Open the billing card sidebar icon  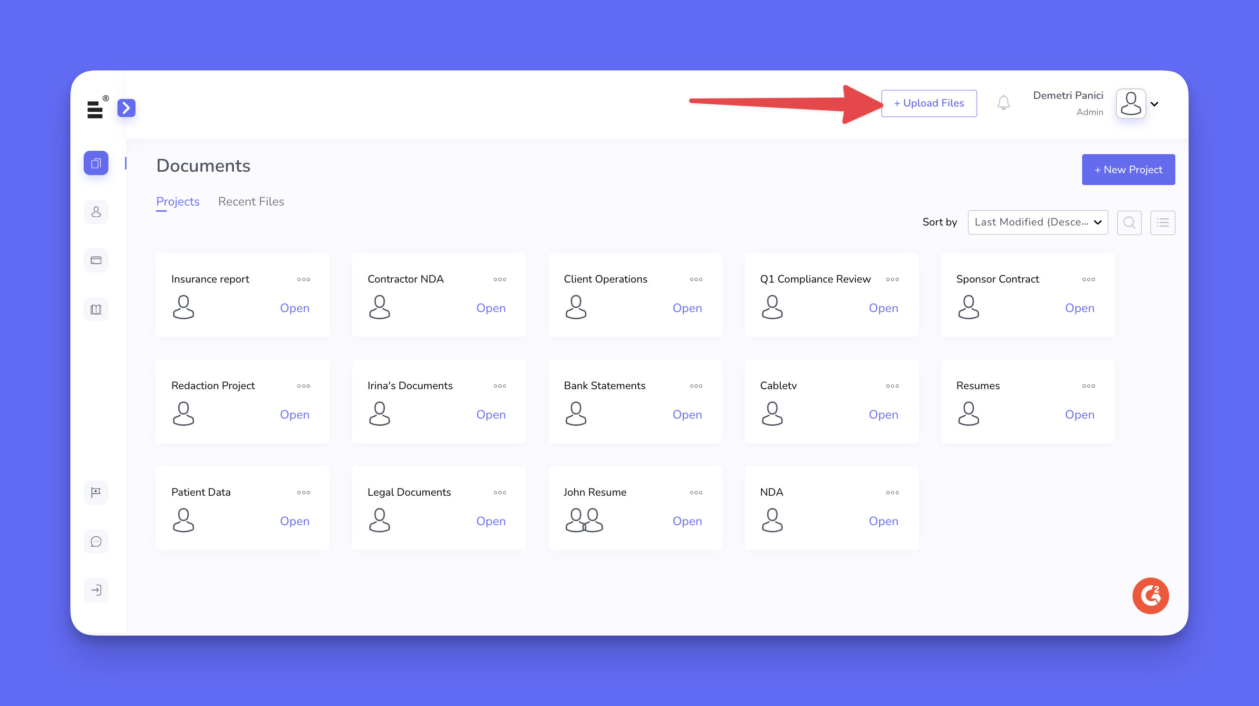pos(96,260)
